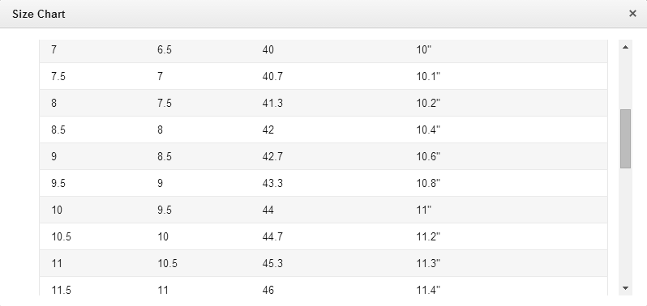Click the scrollbar up arrow
The image size is (647, 306).
click(x=625, y=47)
